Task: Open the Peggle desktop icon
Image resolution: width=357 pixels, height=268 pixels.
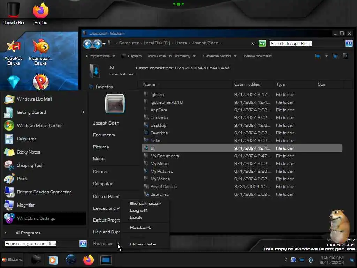Action: [x=41, y=82]
